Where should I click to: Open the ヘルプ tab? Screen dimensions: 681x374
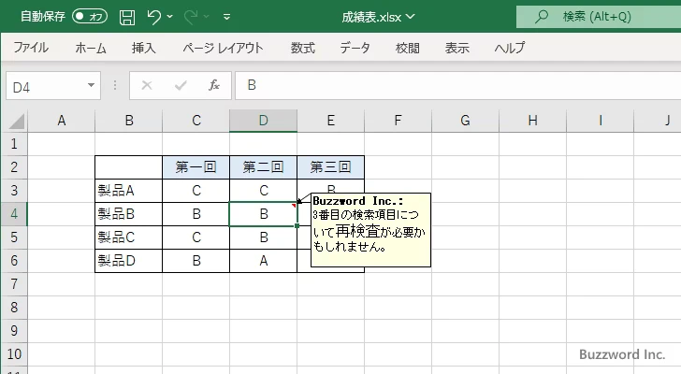pyautogui.click(x=510, y=48)
